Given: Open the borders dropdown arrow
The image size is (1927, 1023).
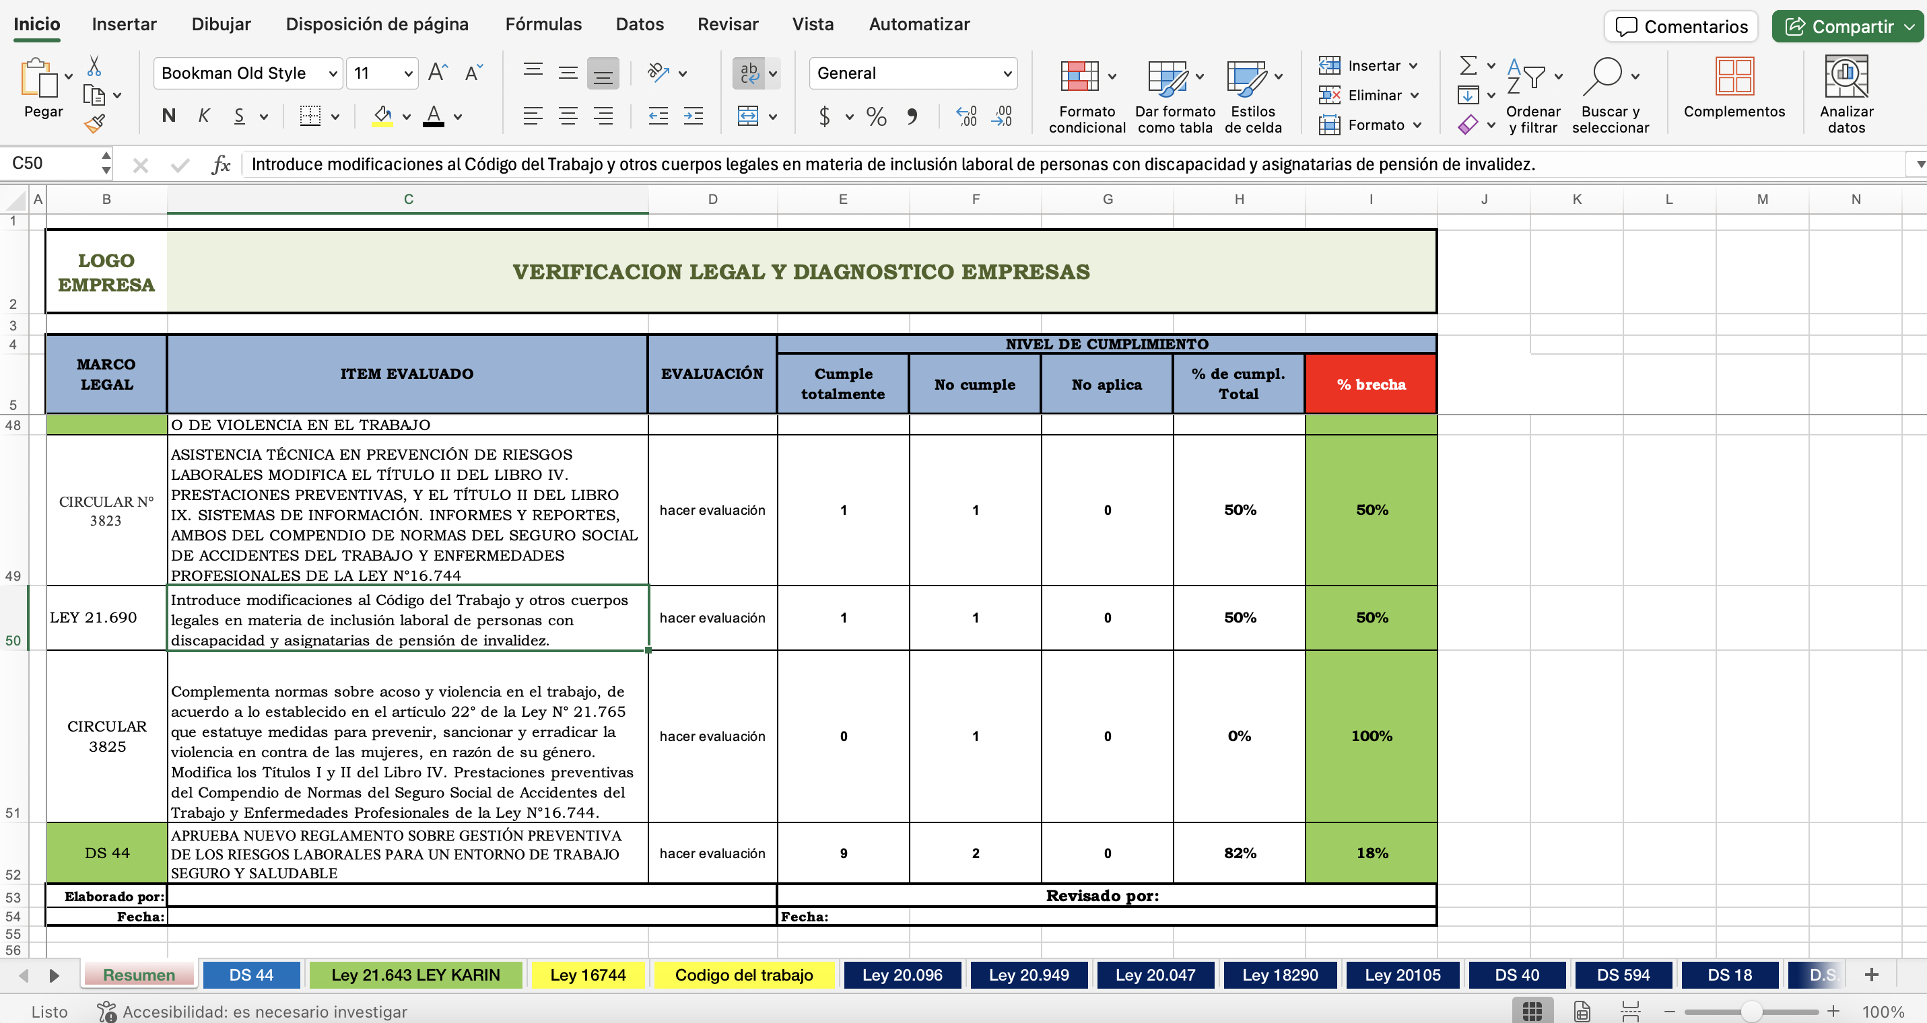Looking at the screenshot, I should click(x=335, y=116).
